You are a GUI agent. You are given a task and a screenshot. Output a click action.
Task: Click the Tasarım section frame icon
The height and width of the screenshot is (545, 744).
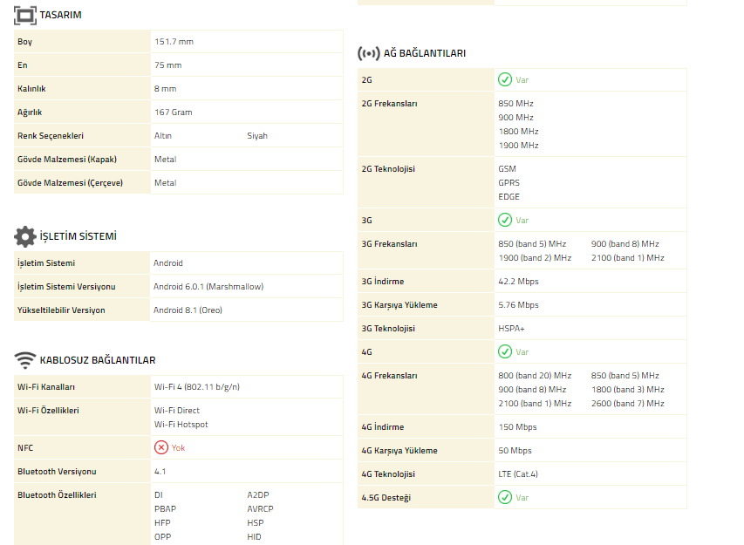pyautogui.click(x=25, y=15)
